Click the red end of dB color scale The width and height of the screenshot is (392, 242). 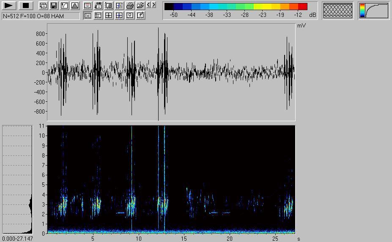(303, 6)
